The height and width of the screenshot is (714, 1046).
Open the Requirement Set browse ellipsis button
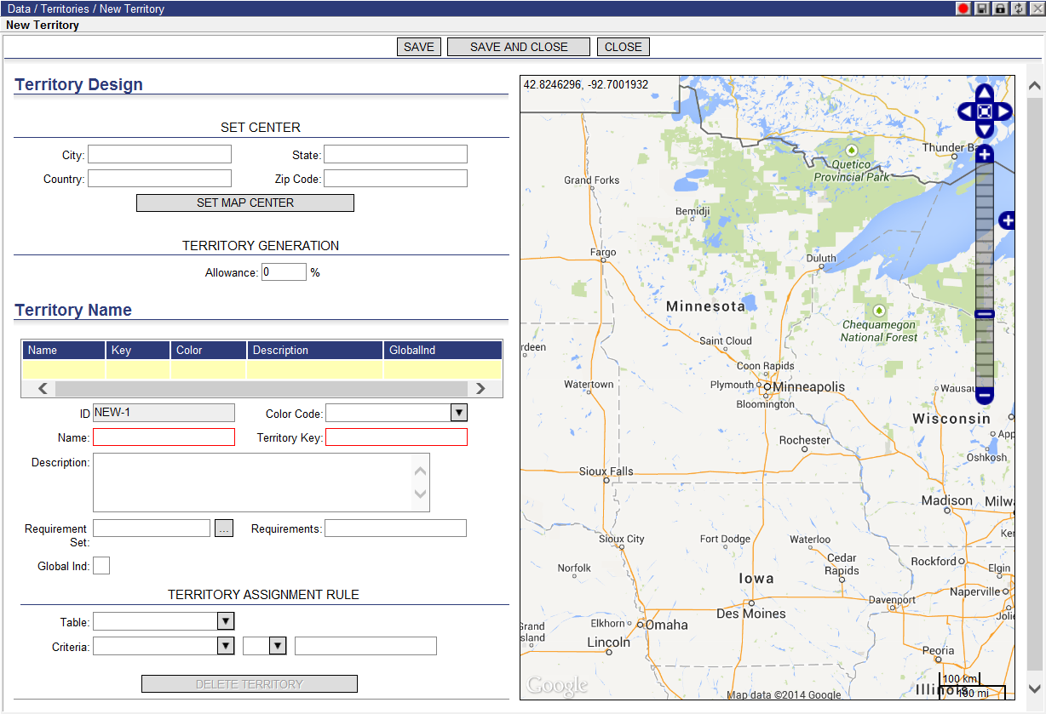(223, 528)
